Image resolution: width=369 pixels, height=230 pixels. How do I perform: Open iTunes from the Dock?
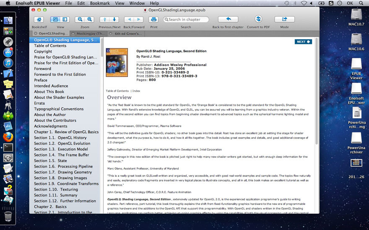pyautogui.click(x=8, y=63)
